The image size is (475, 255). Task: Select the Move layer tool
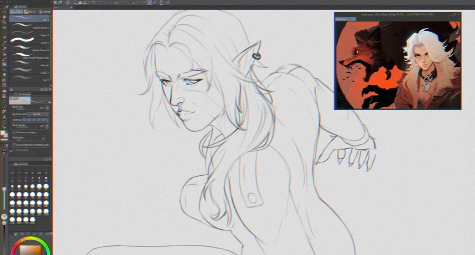point(4,27)
